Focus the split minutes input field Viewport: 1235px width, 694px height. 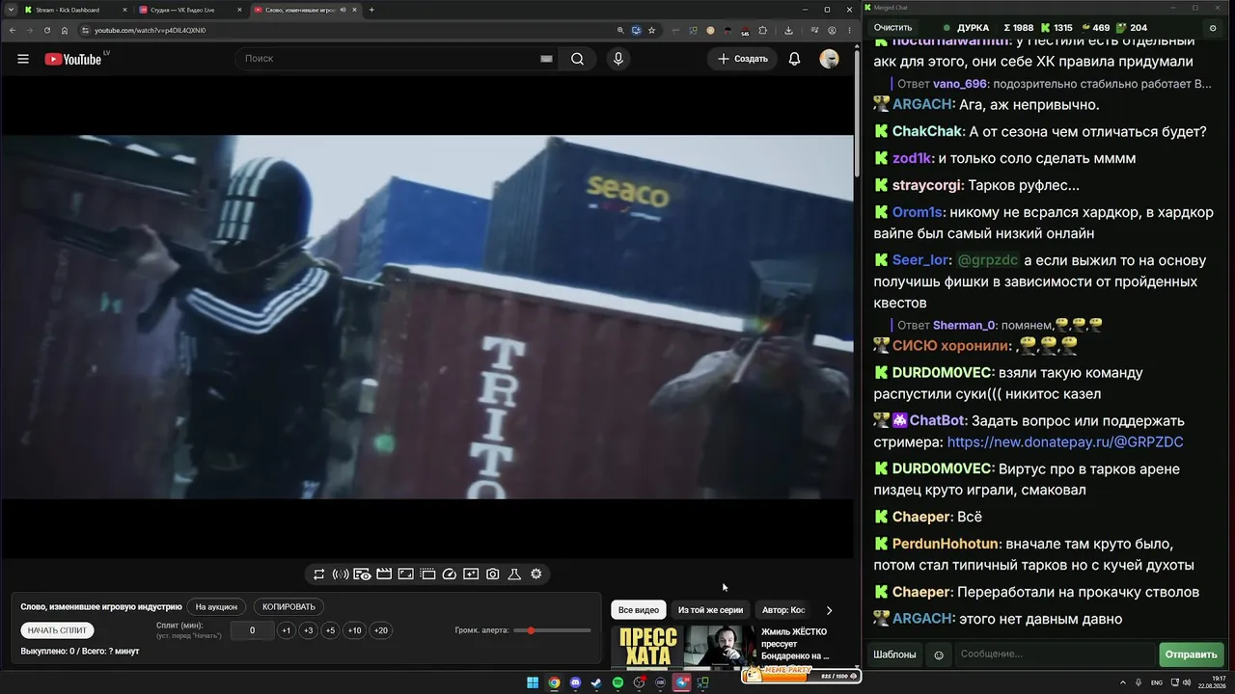pos(252,630)
